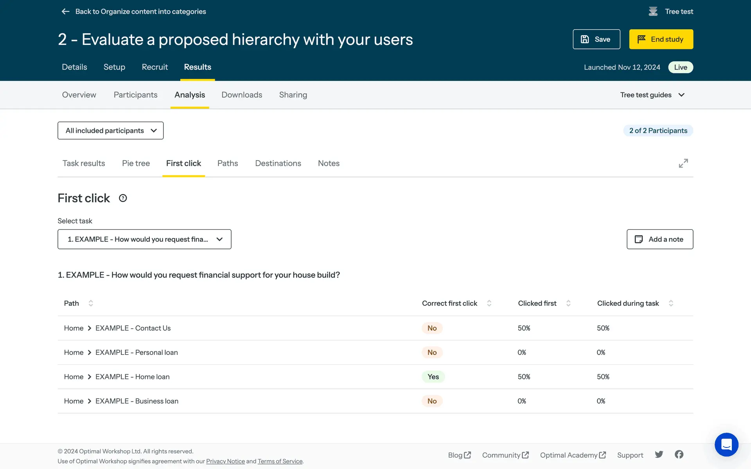Open the Facebook icon link
Screen dimensions: 751x469
click(x=679, y=455)
